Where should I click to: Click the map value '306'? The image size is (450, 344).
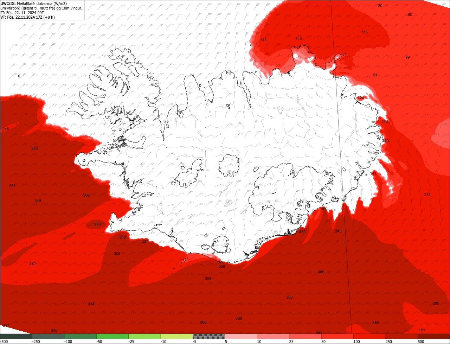point(117,254)
